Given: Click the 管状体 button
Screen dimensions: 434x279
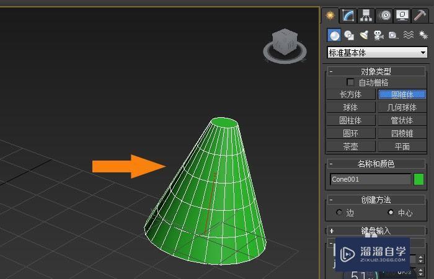Looking at the screenshot, I should click(x=402, y=120).
